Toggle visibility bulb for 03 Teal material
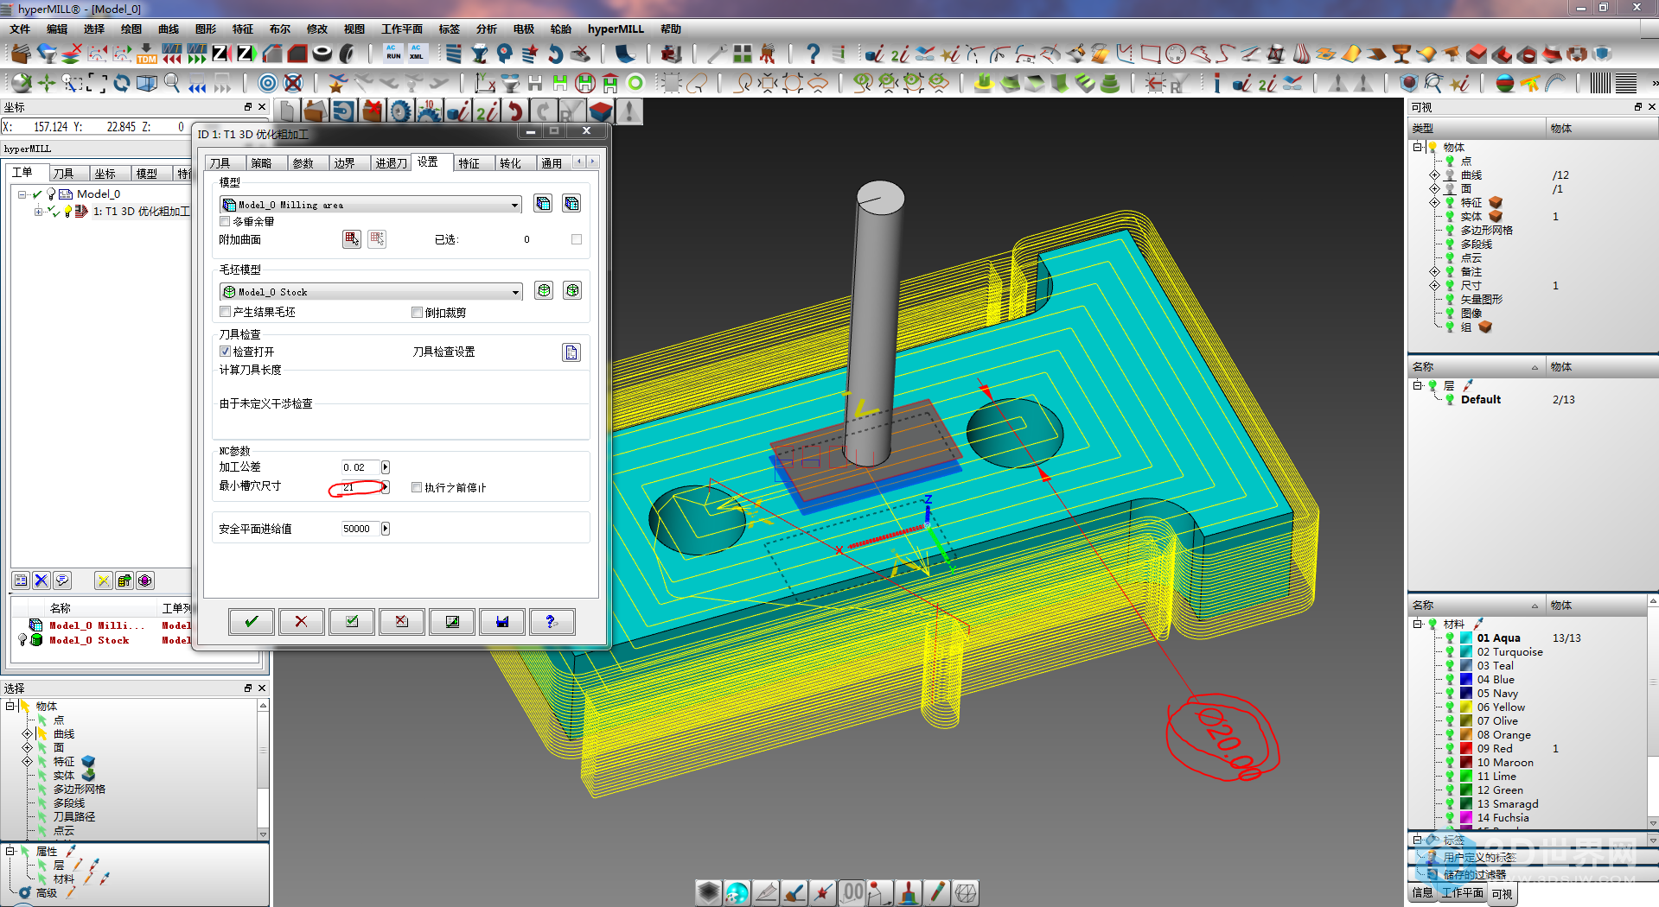 click(1450, 666)
